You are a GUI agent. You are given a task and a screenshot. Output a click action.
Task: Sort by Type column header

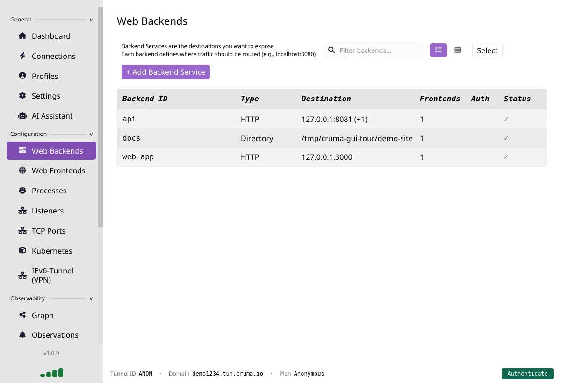(x=250, y=99)
